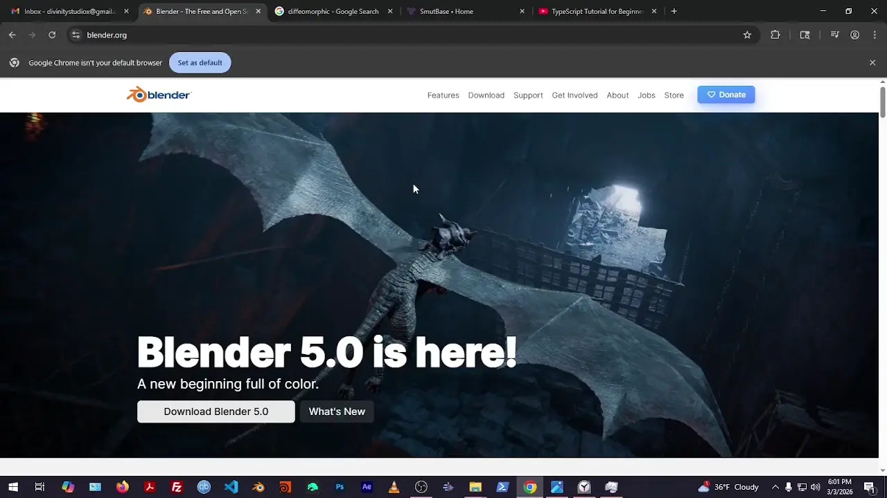Open Chrome's three-dot customize menu

click(875, 35)
